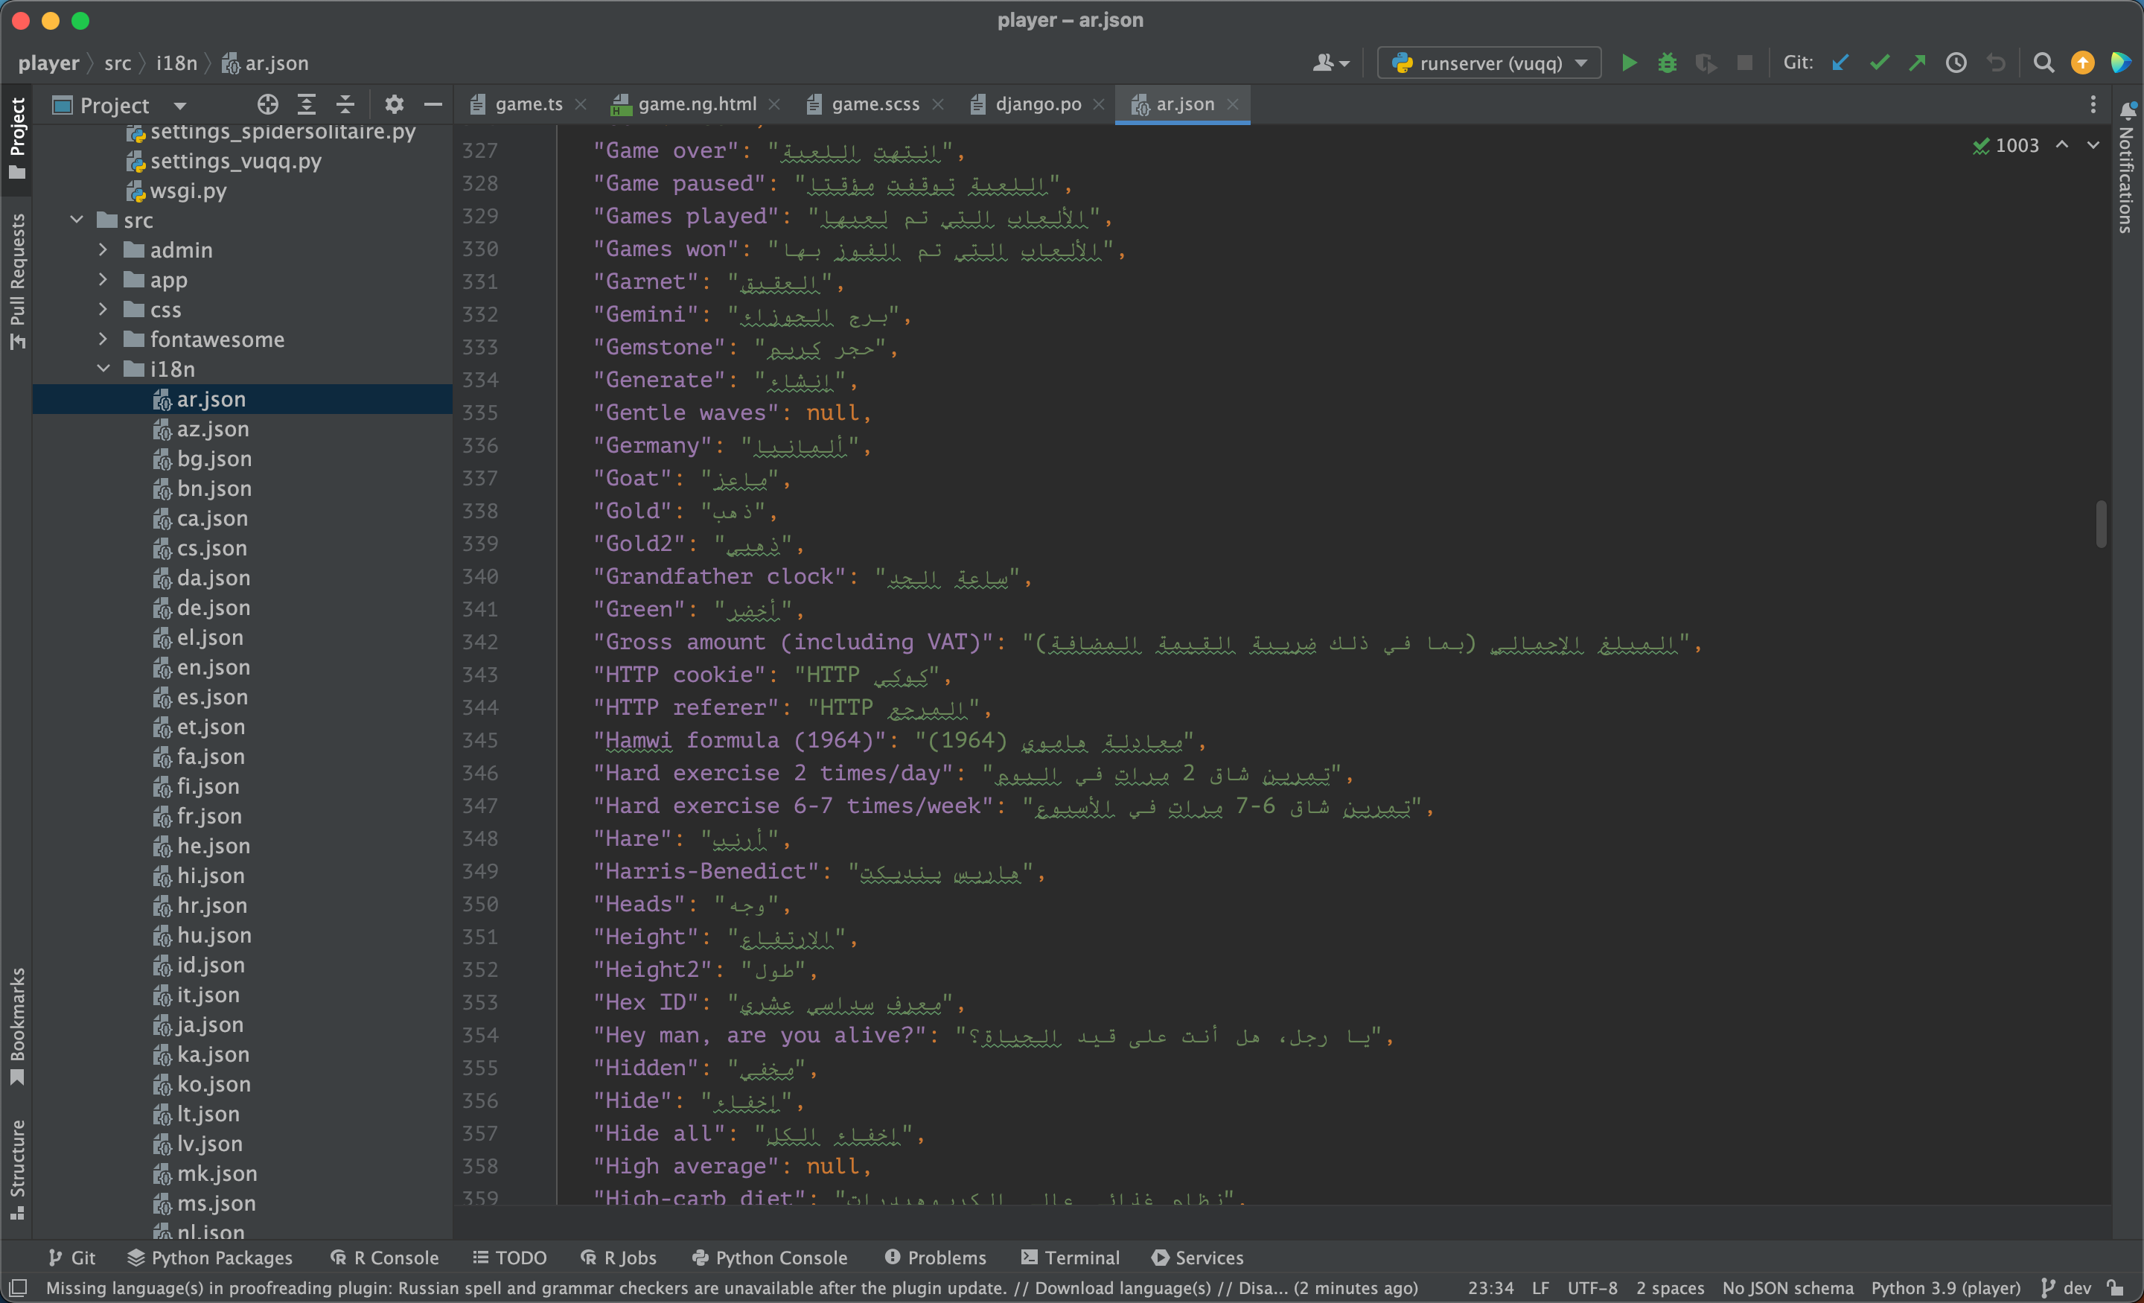Collapse the i18n folder
Screen dimensions: 2144x1303
(103, 369)
